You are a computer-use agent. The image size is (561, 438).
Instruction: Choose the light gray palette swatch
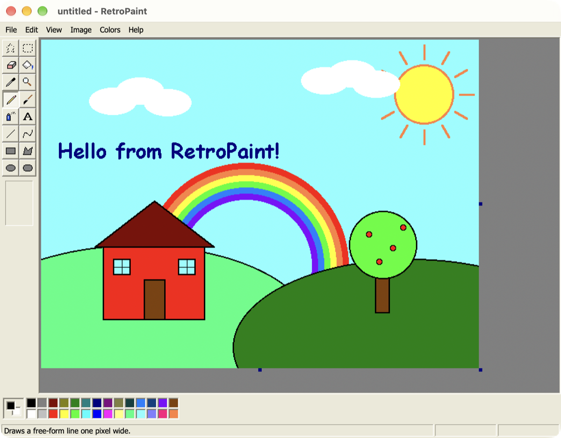(x=42, y=414)
